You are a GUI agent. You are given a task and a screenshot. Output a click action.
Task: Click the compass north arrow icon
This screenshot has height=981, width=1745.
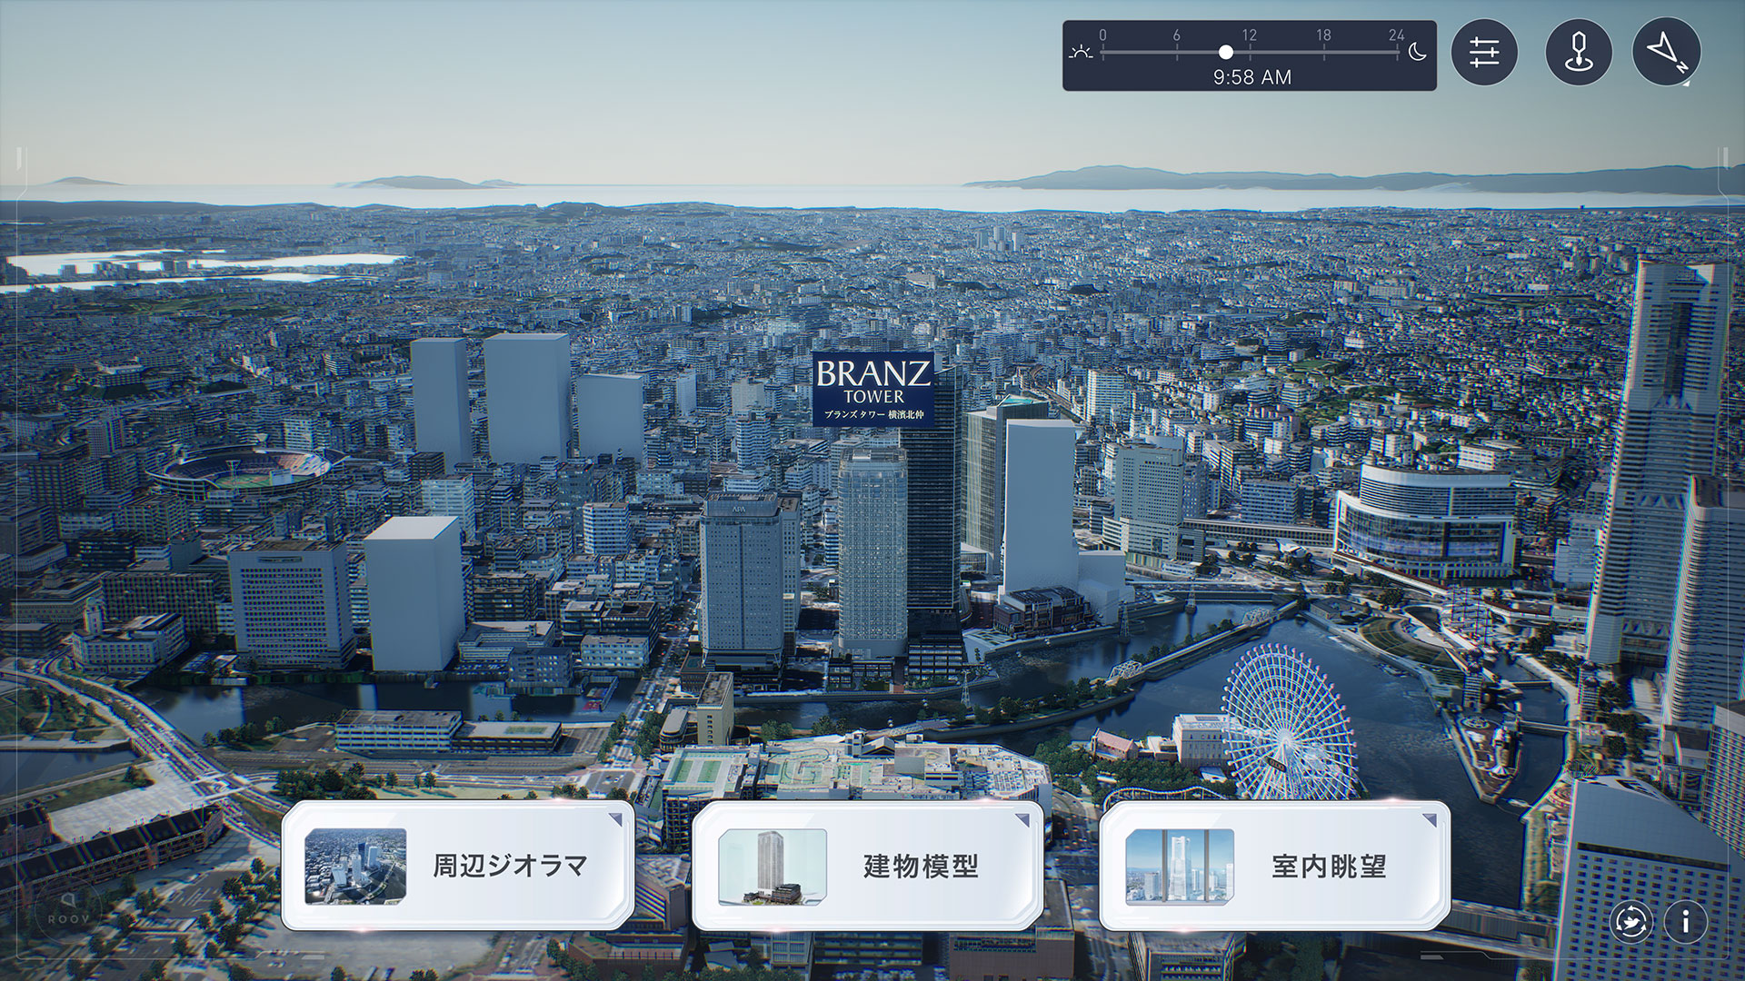tap(1666, 52)
